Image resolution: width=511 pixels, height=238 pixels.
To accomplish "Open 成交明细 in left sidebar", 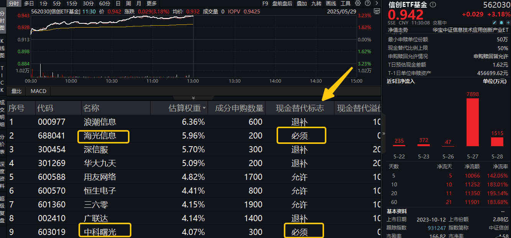I will [x=2, y=114].
